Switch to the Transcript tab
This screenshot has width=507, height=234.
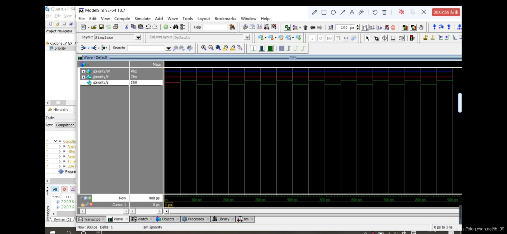[91, 219]
